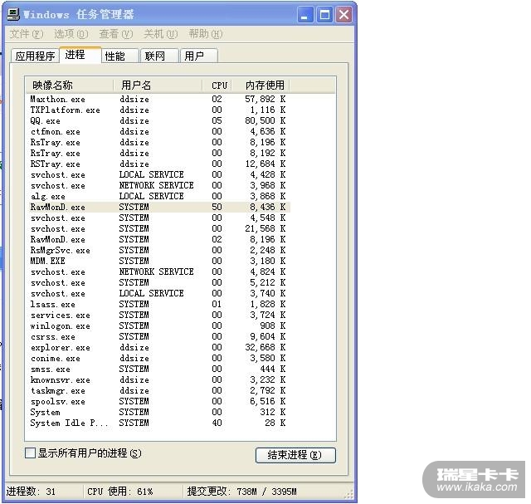Viewport: 531px width, 504px height.
Task: Select the explorer.exe process
Action: [160, 347]
